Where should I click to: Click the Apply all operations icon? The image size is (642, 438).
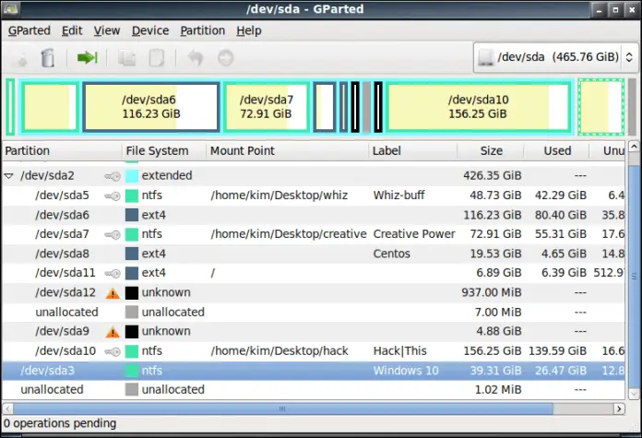pos(226,58)
